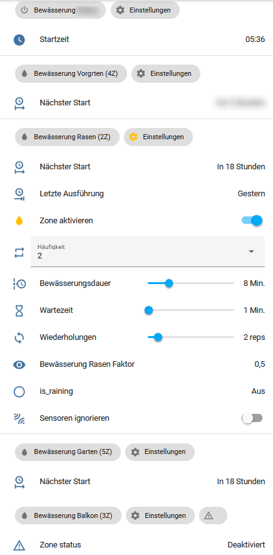Screen dimensions: 273x555
Task: Select the Bewässerung Rasen (2Z) chip
Action: pos(67,137)
